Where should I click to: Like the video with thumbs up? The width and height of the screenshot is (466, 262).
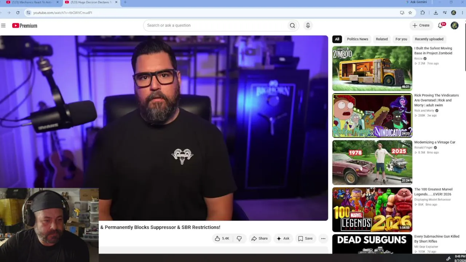[222, 239]
